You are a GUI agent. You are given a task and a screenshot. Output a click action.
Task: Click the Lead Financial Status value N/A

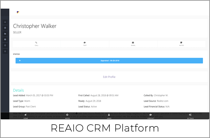click(167, 107)
